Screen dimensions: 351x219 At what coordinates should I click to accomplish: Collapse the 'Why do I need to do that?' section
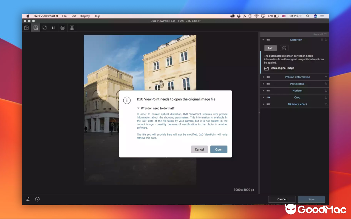138,108
